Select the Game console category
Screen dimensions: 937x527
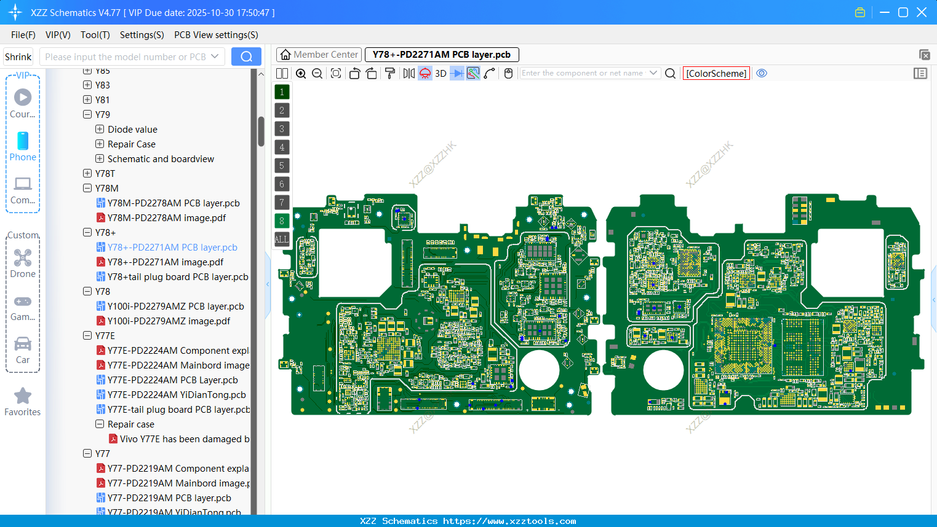click(x=23, y=308)
